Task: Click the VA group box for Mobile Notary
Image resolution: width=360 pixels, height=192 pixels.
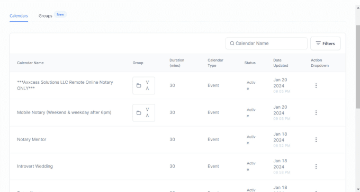Action: click(x=143, y=112)
